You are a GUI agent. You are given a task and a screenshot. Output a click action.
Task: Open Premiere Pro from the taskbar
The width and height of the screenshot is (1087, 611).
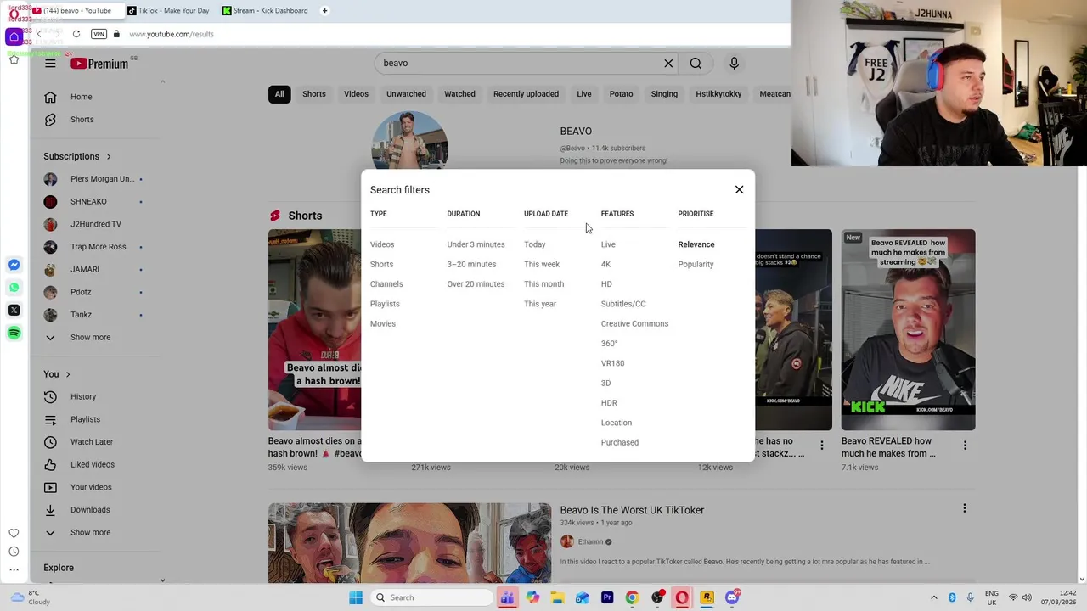click(607, 597)
